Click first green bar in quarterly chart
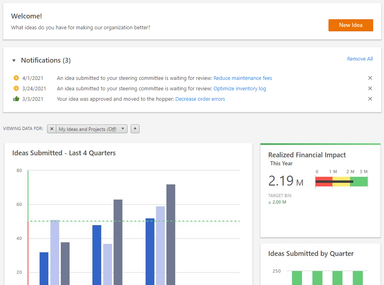 (x=297, y=278)
